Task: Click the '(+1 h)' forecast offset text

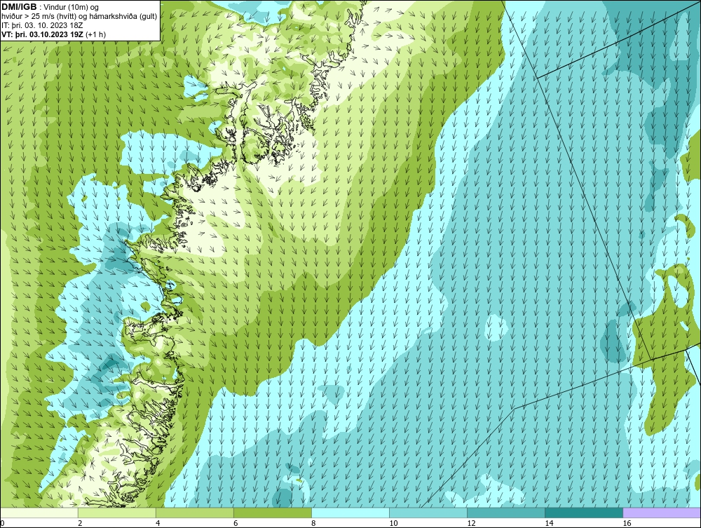Action: click(x=95, y=34)
